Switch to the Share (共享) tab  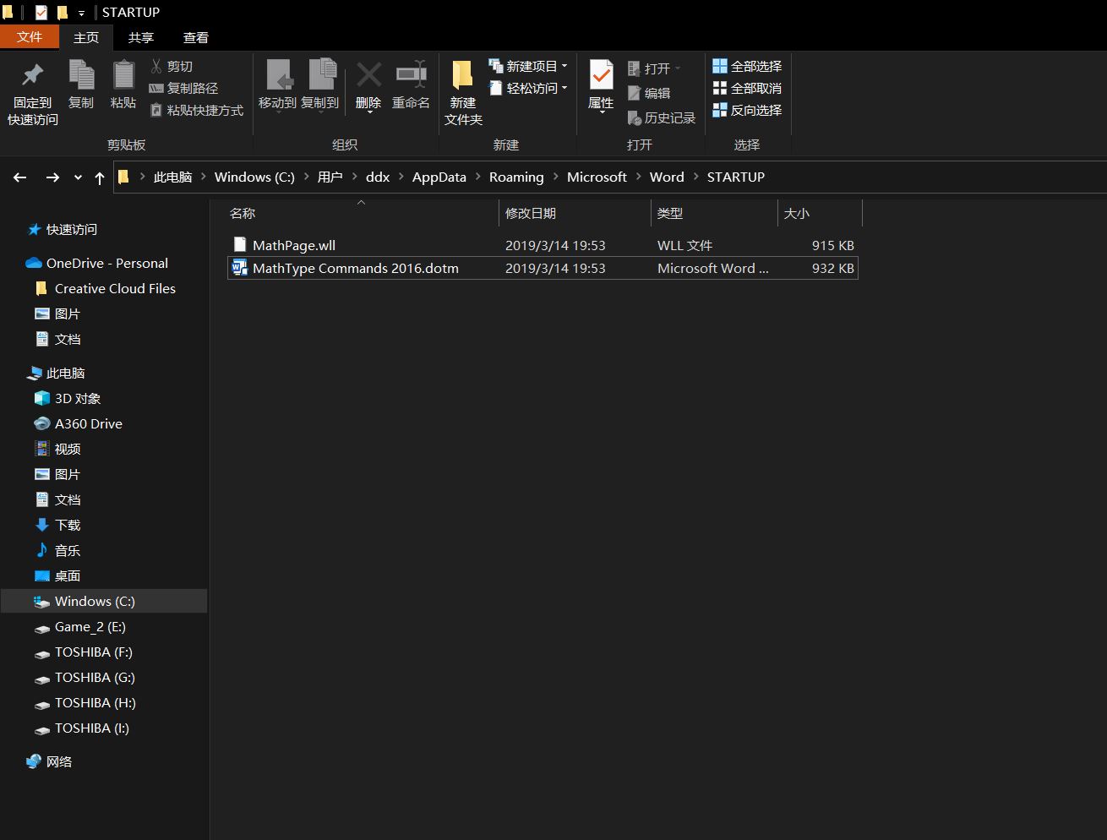pyautogui.click(x=141, y=37)
